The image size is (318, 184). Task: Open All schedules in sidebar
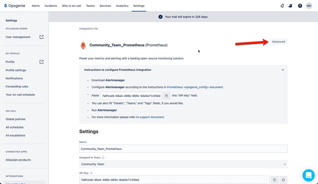pos(15,127)
